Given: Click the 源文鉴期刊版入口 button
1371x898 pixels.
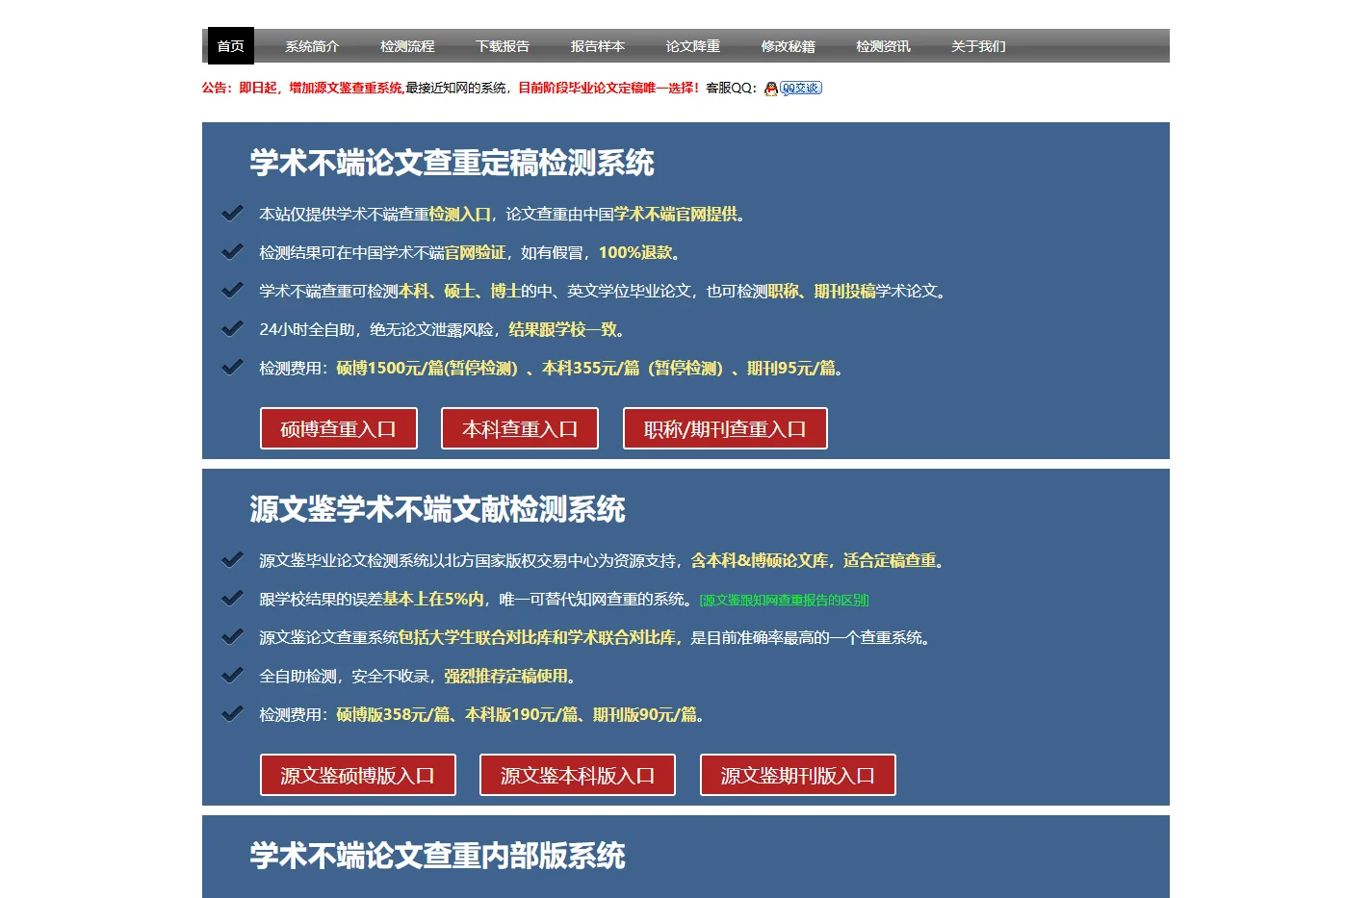Looking at the screenshot, I should (798, 775).
